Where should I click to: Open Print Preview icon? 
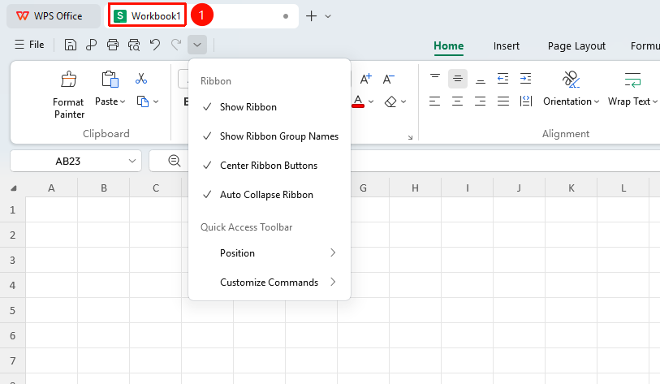coord(134,45)
